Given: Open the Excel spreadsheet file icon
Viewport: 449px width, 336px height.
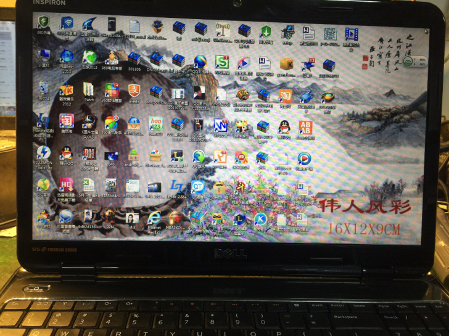Looking at the screenshot, I should coord(89,185).
